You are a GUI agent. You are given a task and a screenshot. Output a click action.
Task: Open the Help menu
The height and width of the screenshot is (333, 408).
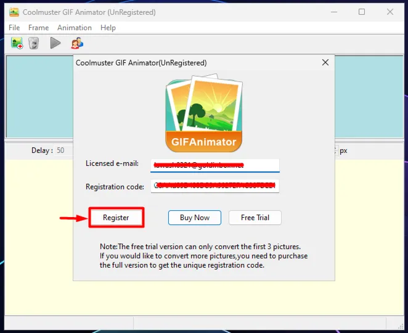108,28
